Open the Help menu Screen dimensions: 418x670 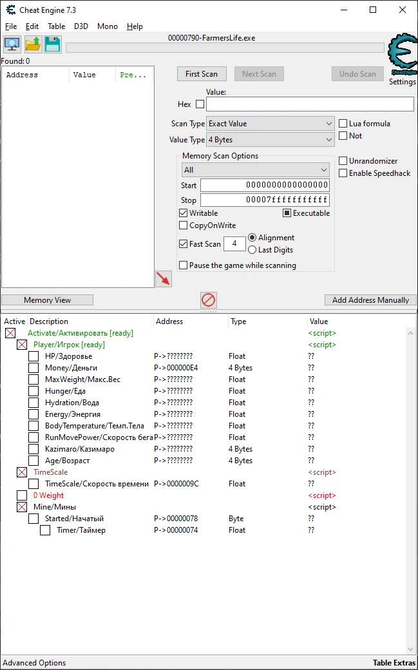135,26
